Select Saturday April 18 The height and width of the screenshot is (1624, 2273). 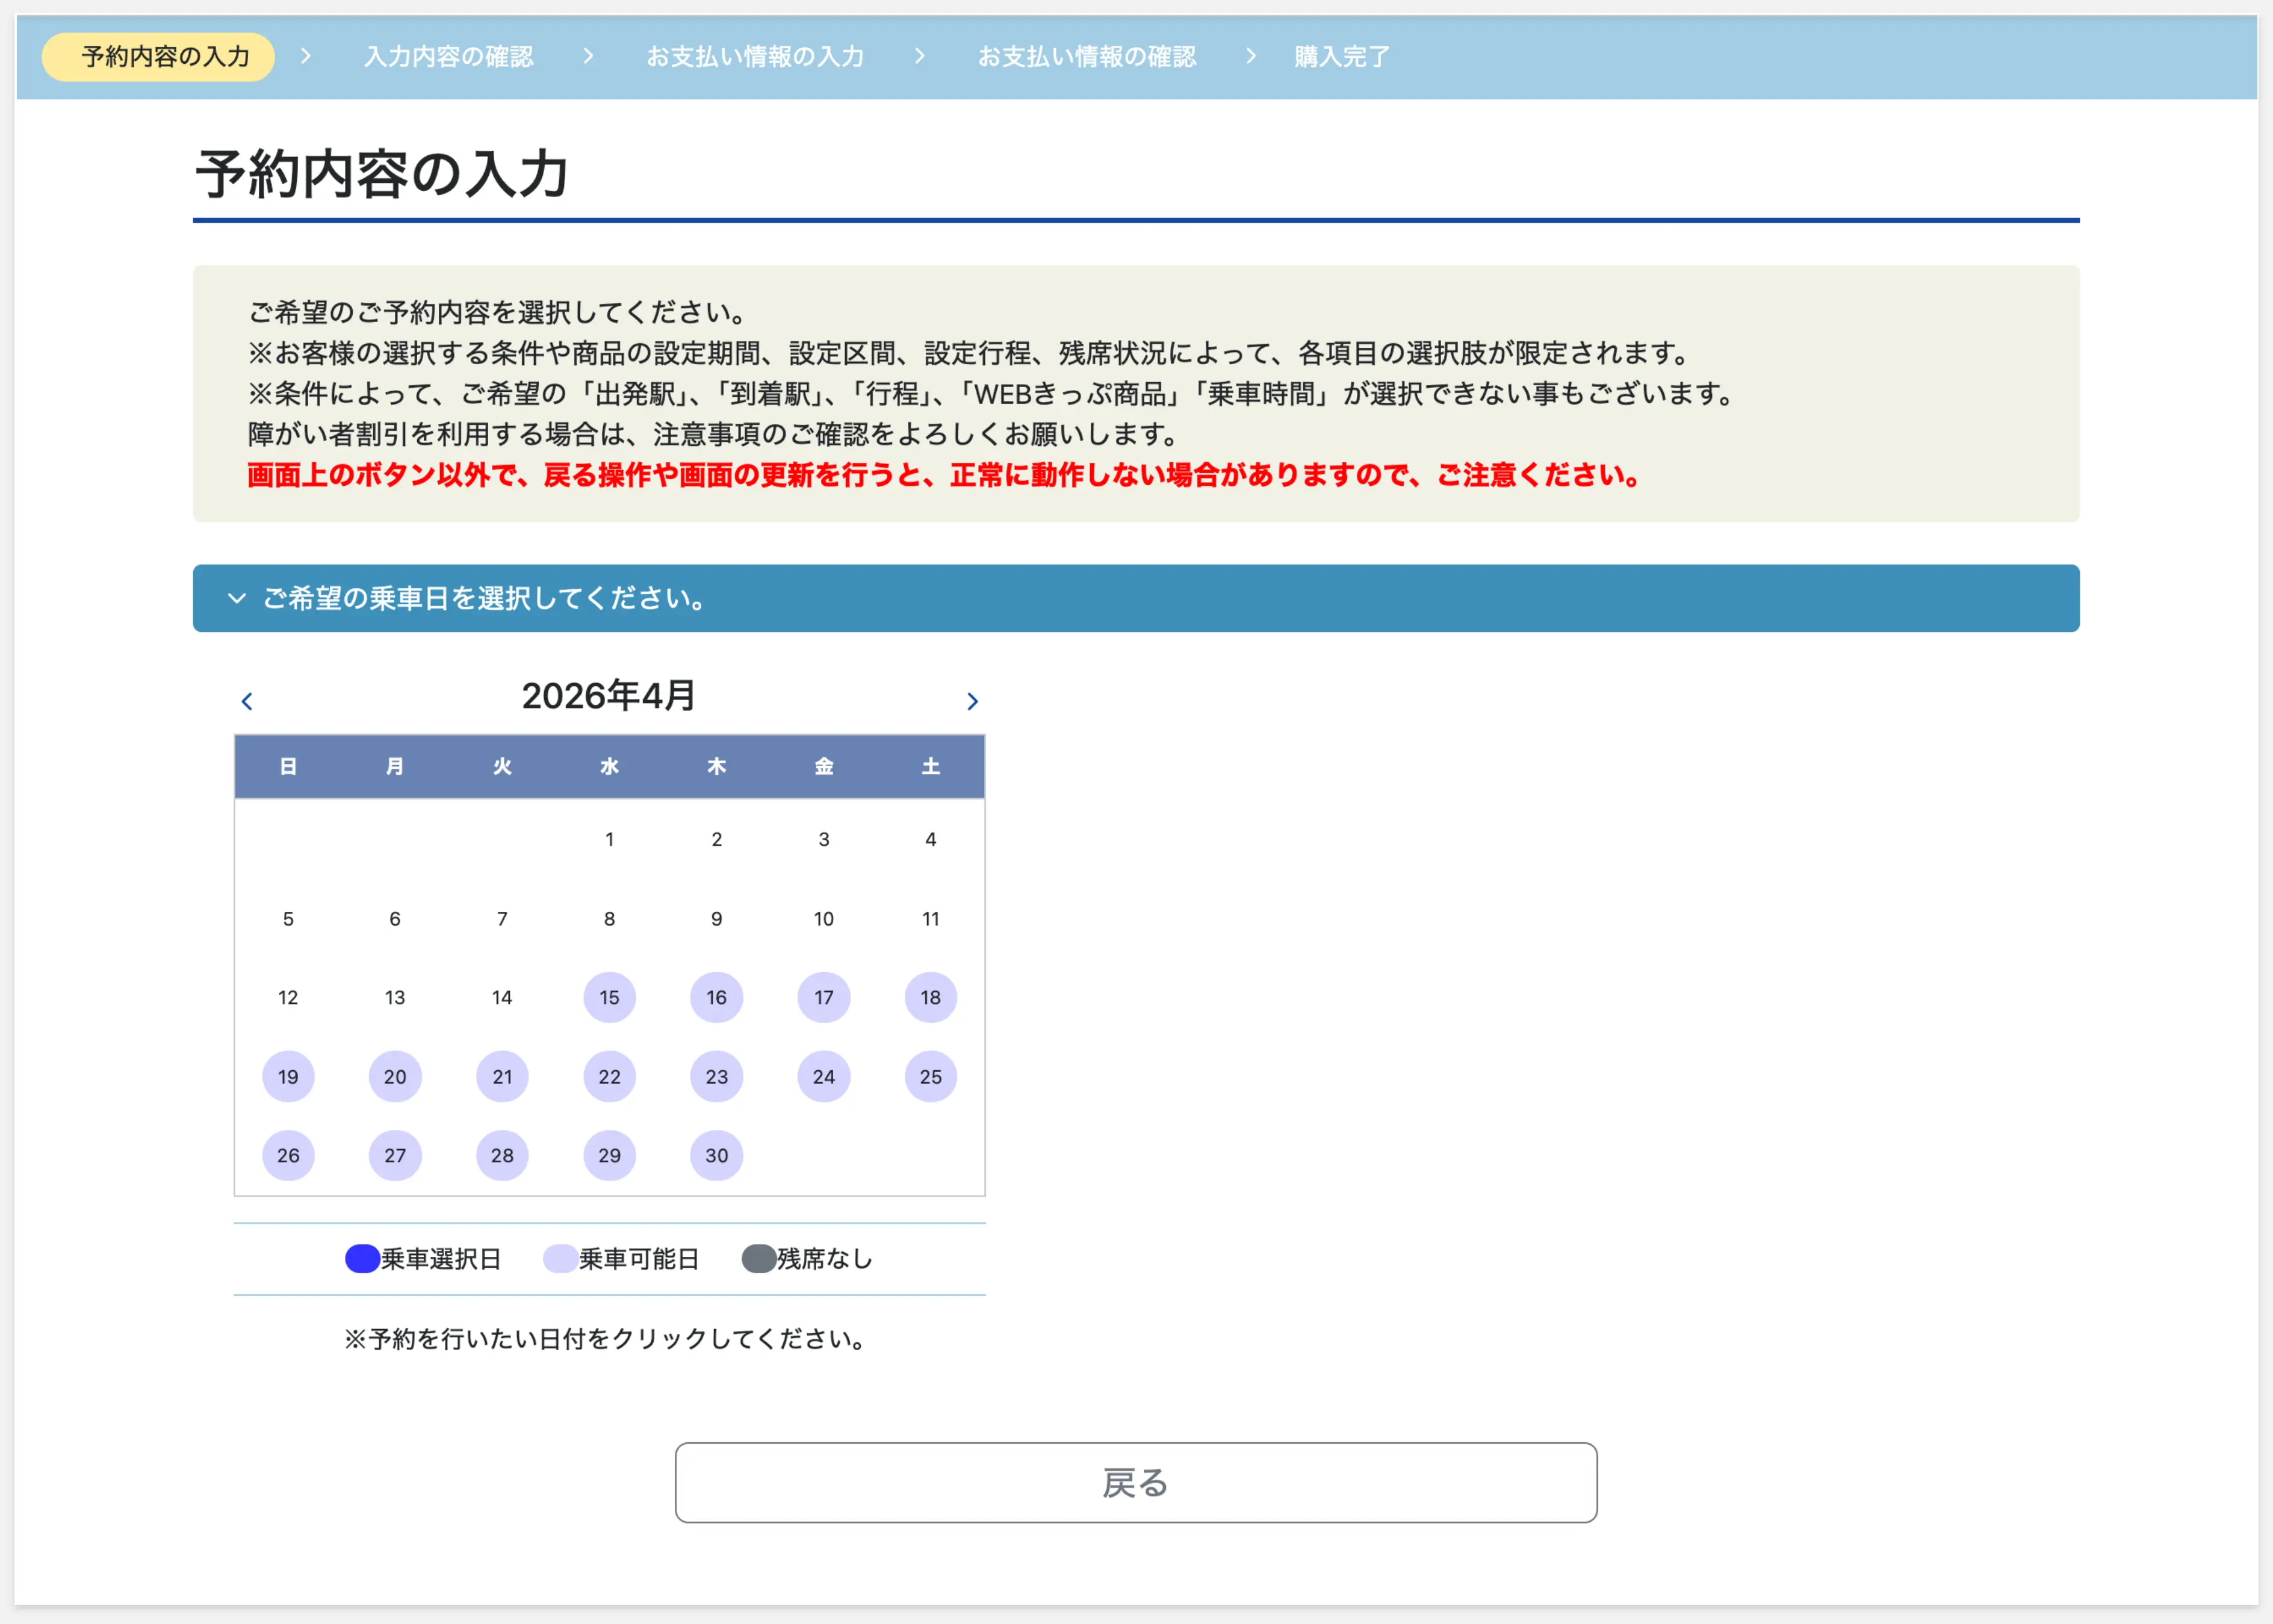[x=930, y=997]
